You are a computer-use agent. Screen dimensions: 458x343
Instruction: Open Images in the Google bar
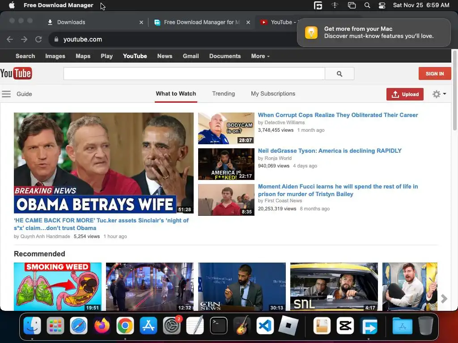click(x=55, y=56)
